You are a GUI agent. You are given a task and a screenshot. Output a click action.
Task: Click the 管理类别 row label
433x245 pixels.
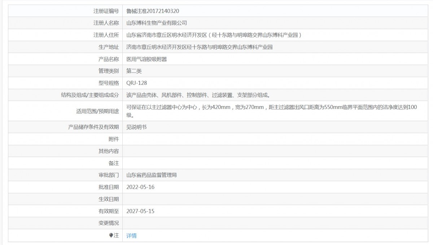109,71
